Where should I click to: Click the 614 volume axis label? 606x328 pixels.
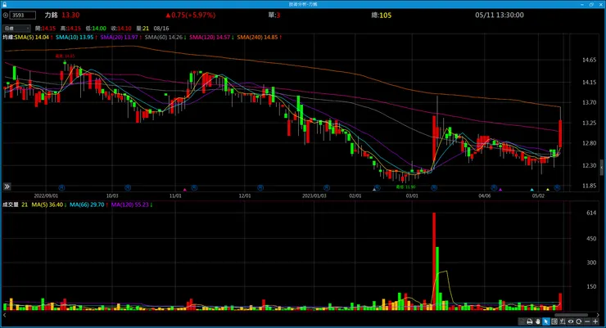click(x=591, y=213)
